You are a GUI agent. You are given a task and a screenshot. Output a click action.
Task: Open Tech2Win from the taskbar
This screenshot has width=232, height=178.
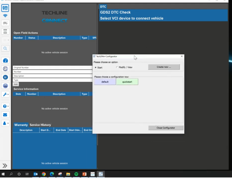click(x=101, y=174)
